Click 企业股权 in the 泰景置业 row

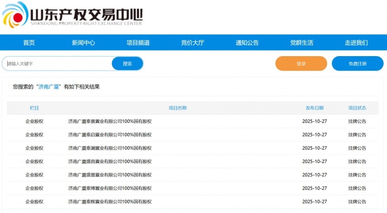point(34,121)
